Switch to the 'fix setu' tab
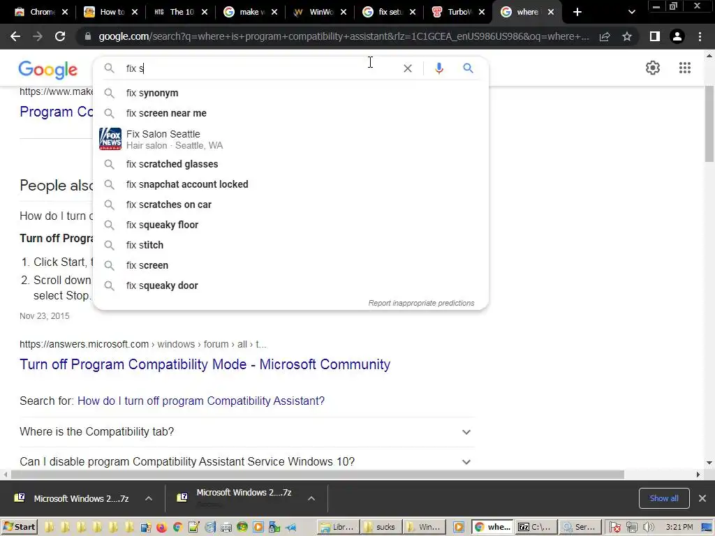Image resolution: width=715 pixels, height=536 pixels. (x=383, y=13)
